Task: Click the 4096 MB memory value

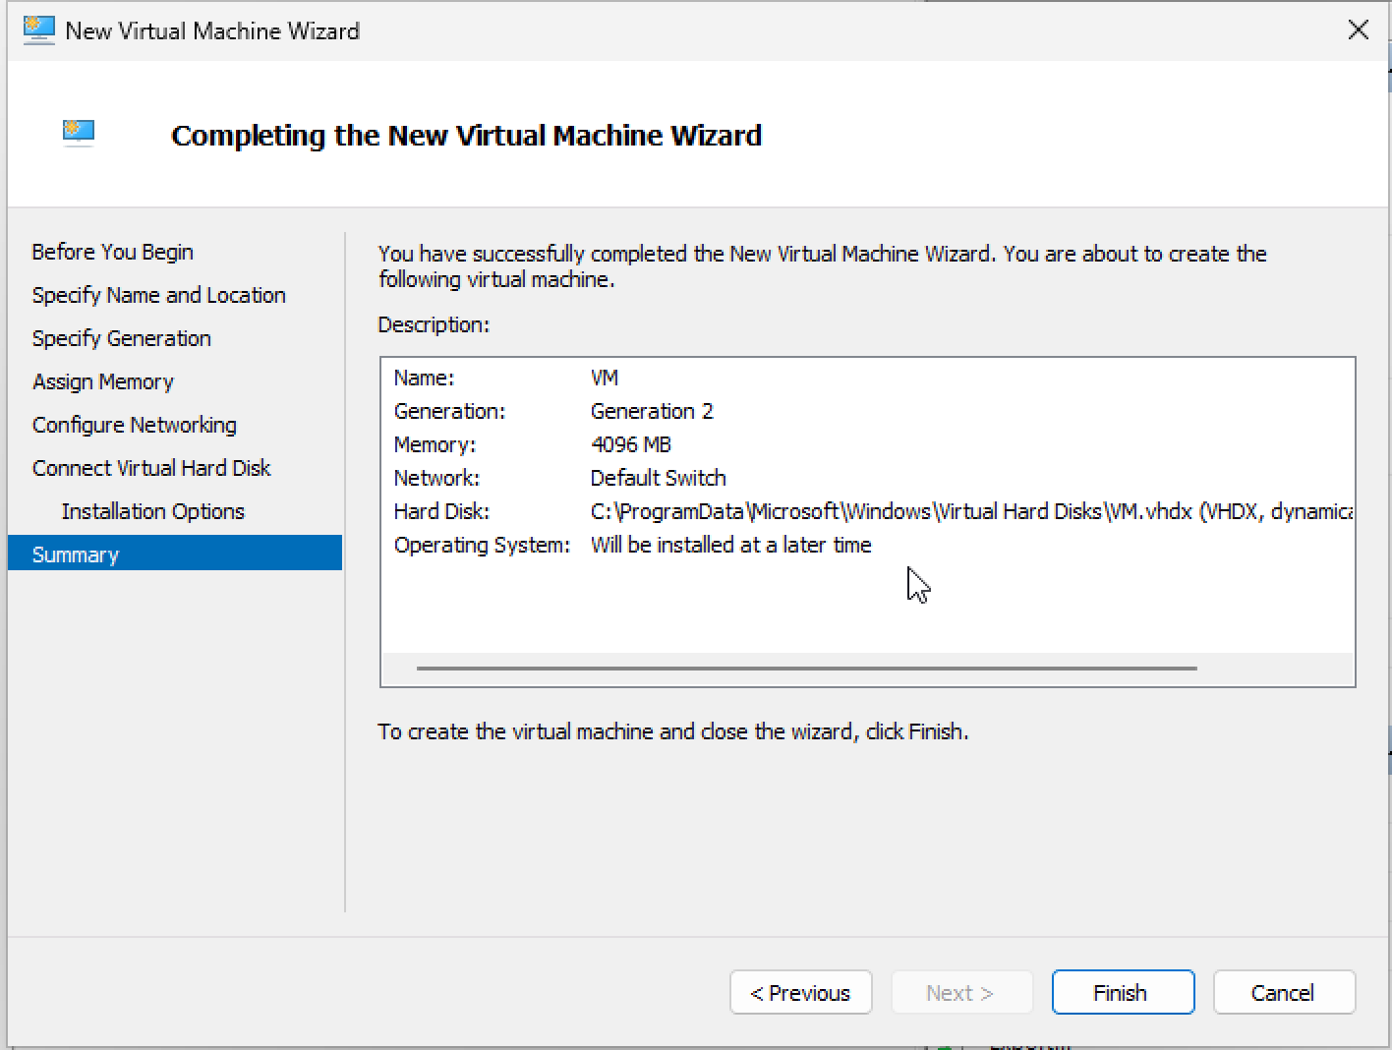Action: pyautogui.click(x=630, y=444)
